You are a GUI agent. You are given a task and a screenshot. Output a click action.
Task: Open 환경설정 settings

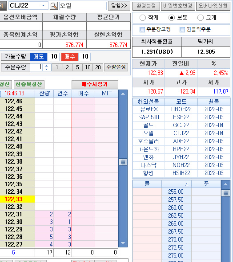click(146, 6)
